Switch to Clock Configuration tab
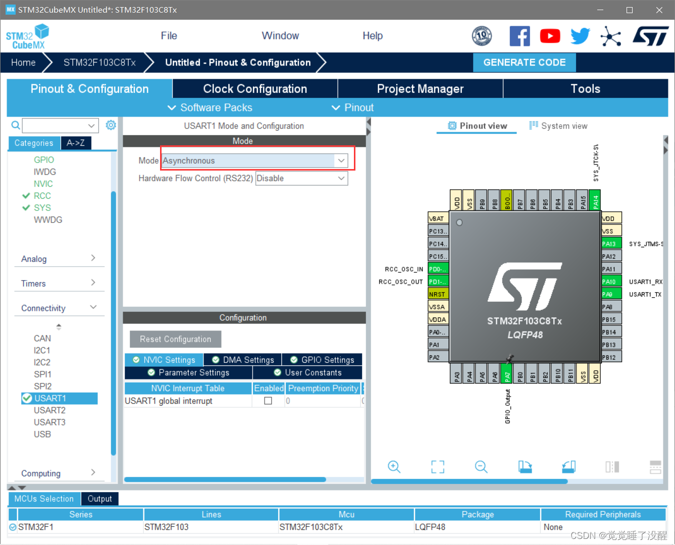Screen dimensions: 675x545 pyautogui.click(x=255, y=89)
